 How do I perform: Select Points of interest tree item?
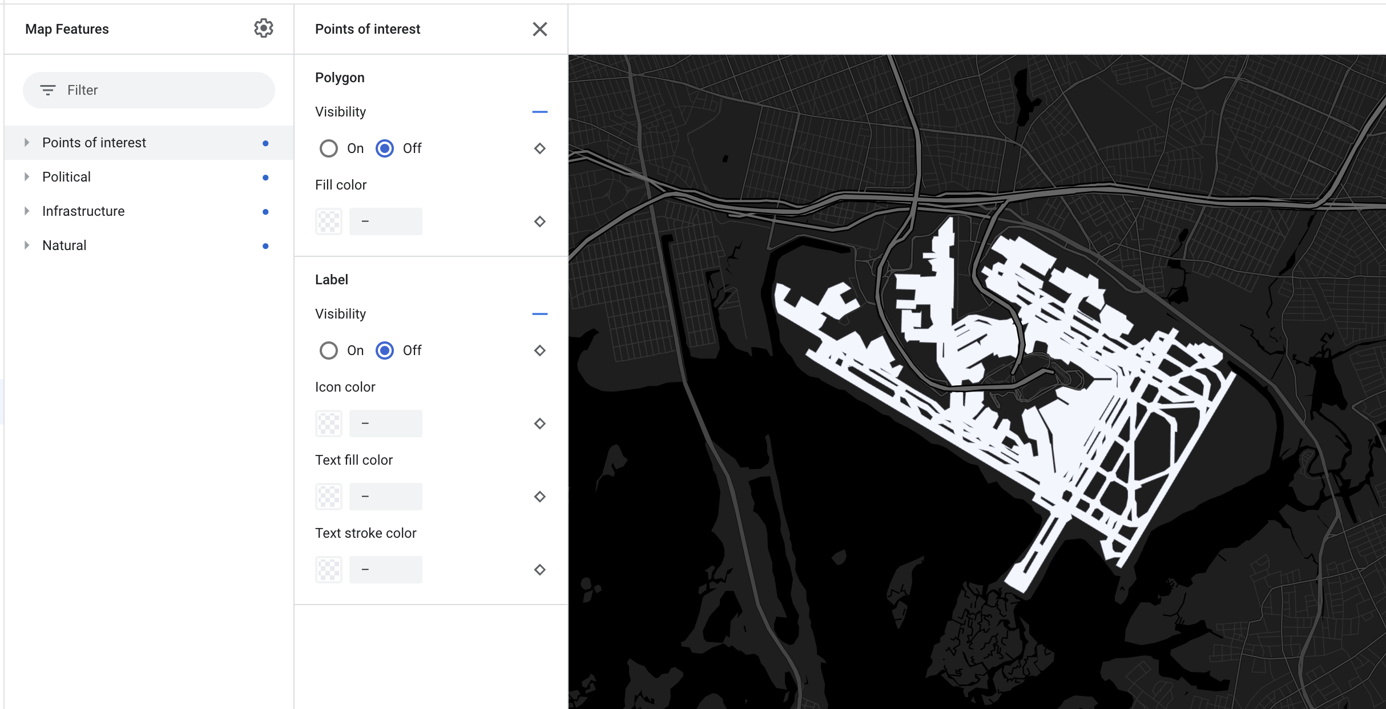pos(94,143)
